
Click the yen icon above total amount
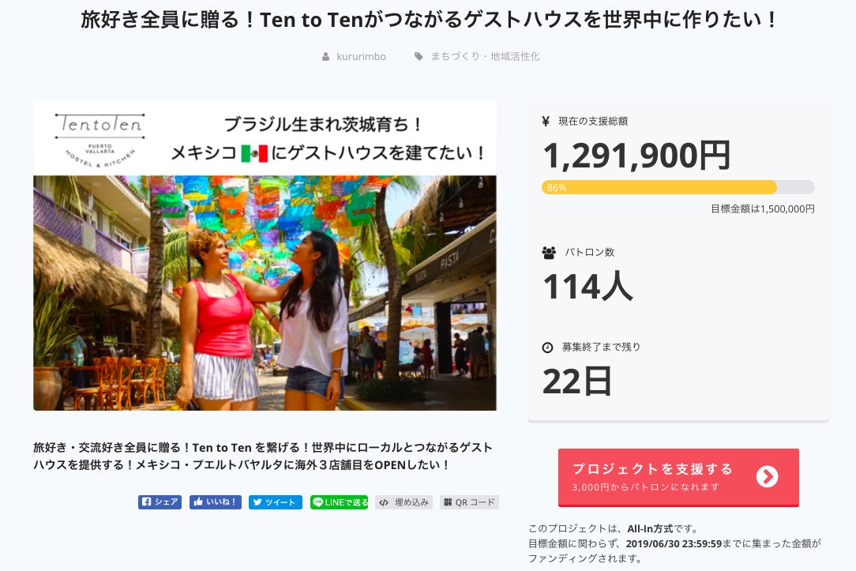(546, 122)
